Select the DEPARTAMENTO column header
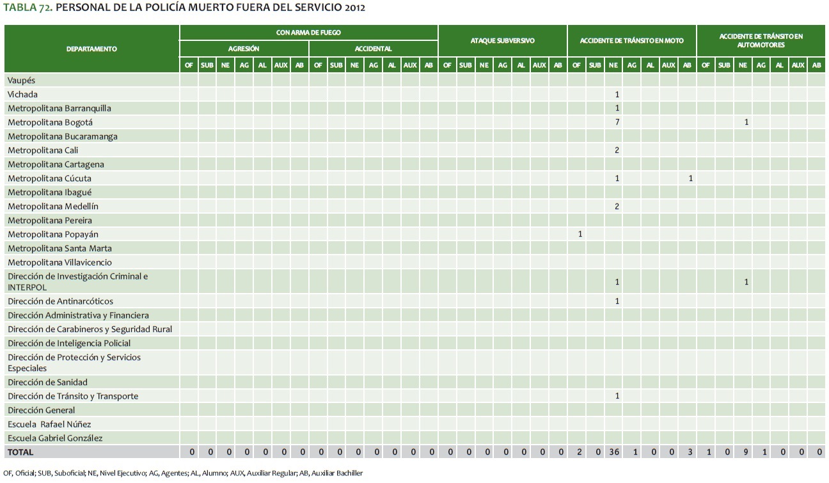The width and height of the screenshot is (829, 483). (91, 49)
